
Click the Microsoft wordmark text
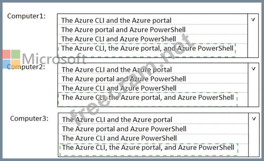pos(54,59)
